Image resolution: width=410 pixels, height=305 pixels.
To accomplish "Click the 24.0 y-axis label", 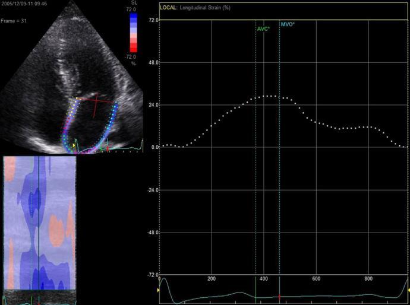I will point(153,105).
